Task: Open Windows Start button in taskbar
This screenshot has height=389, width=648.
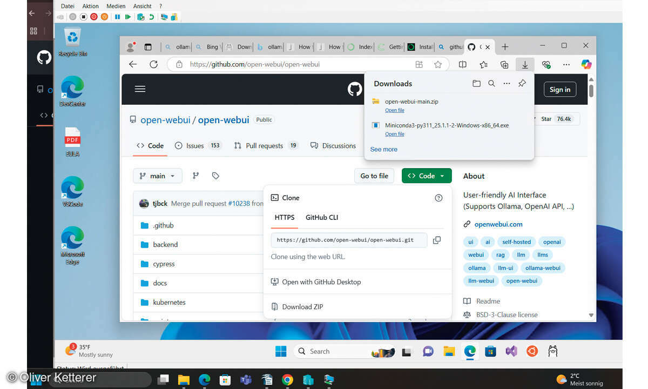Action: [x=281, y=352]
